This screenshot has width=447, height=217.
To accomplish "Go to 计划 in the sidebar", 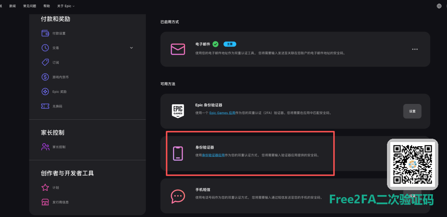I will (x=55, y=188).
